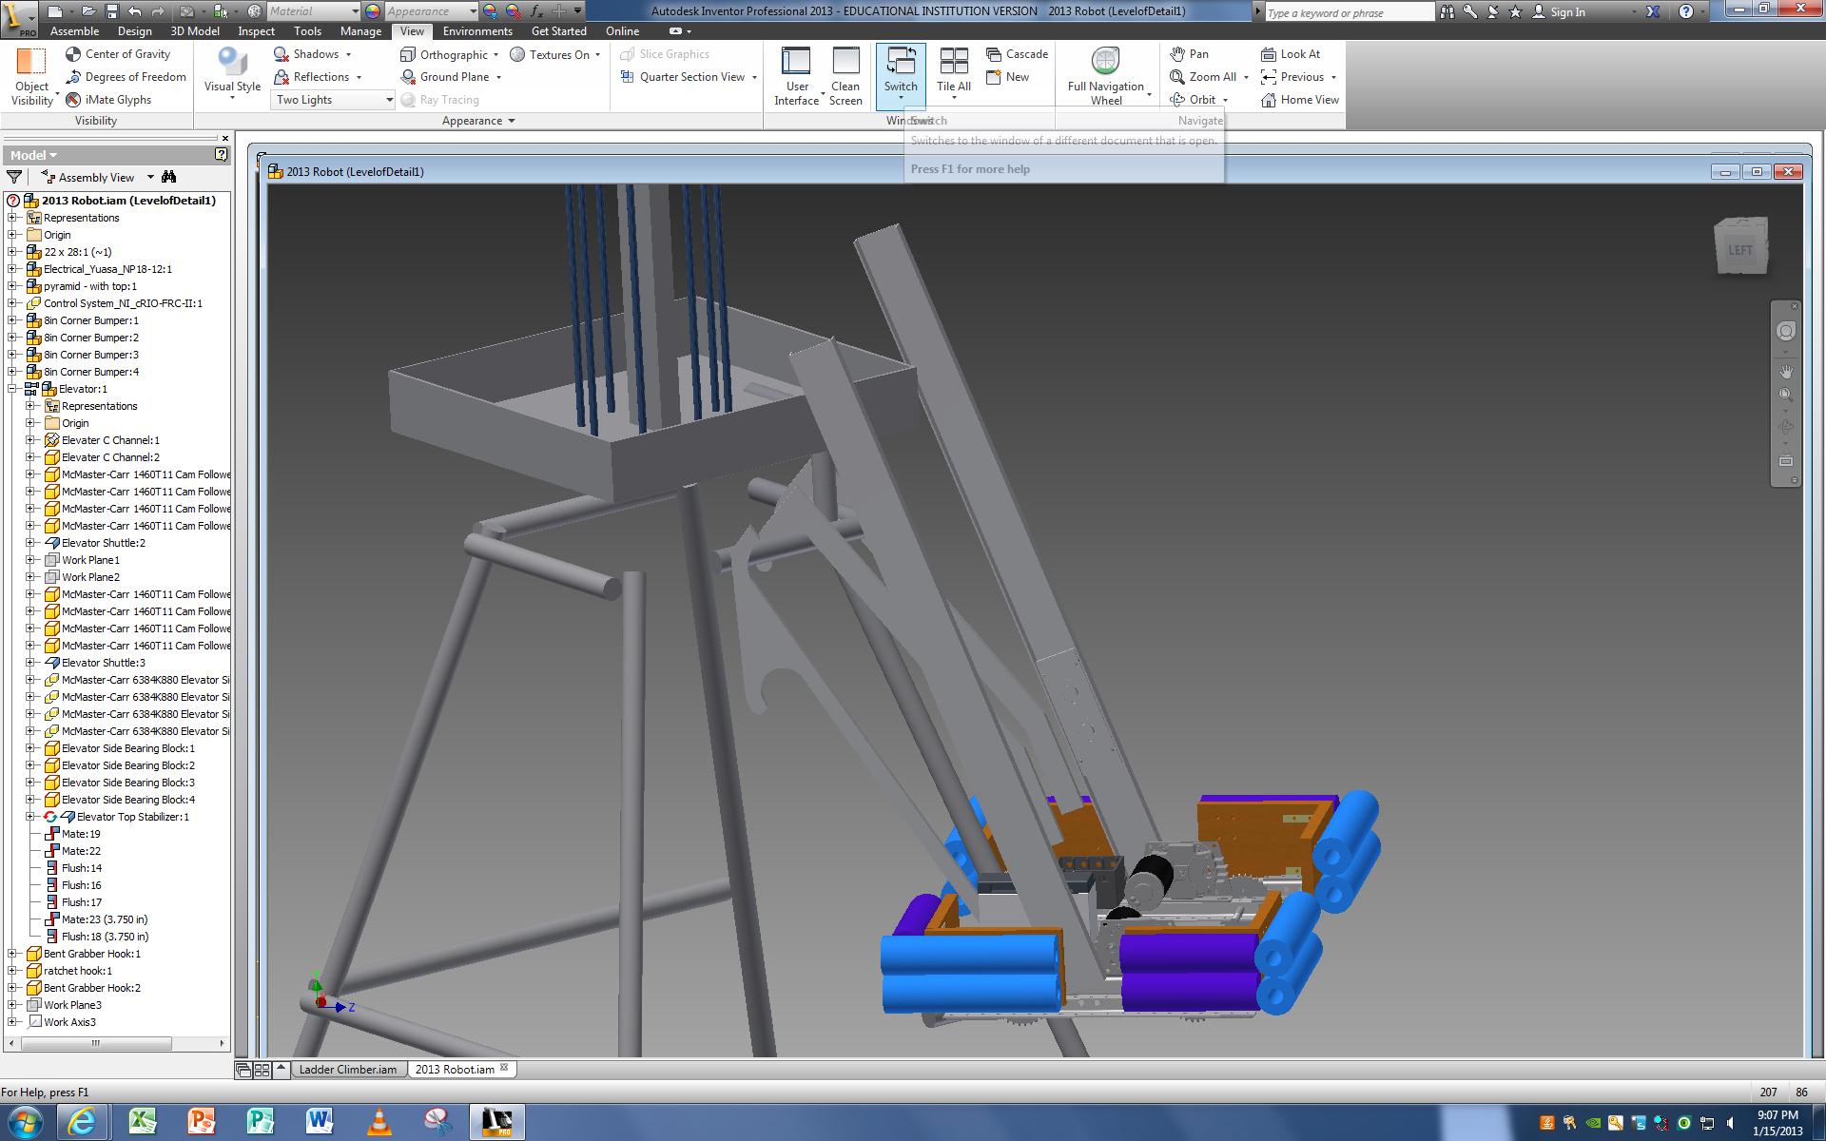The width and height of the screenshot is (1826, 1141).
Task: Select Work Axis3 in the browser
Action: click(x=69, y=1022)
